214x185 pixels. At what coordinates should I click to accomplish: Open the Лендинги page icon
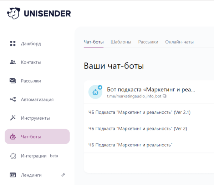coord(13,175)
